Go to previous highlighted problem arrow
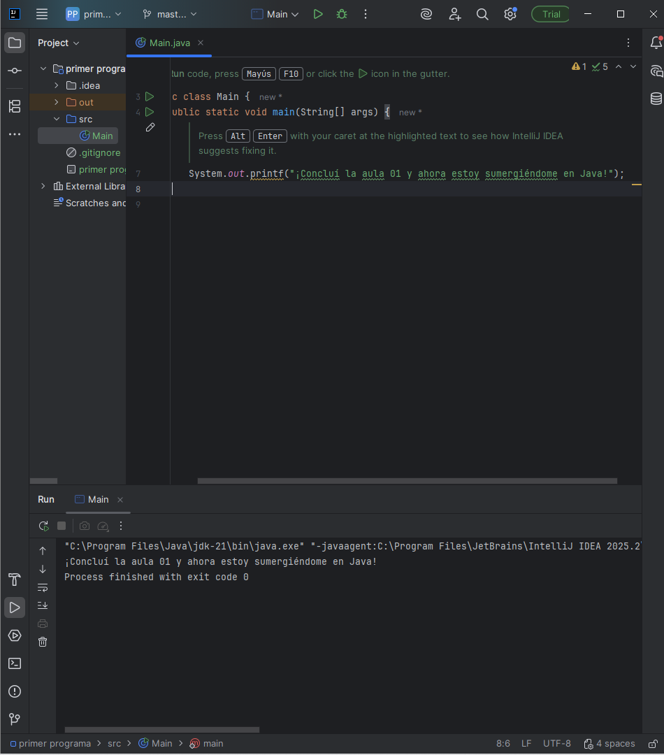Screen dimensions: 664x755 click(619, 67)
